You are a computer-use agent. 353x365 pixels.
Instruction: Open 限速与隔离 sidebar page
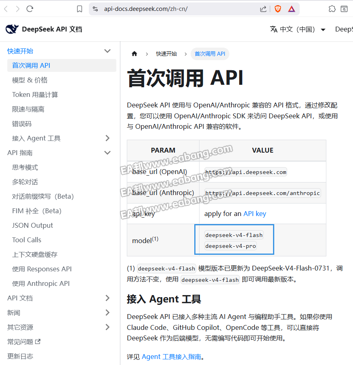coord(28,109)
